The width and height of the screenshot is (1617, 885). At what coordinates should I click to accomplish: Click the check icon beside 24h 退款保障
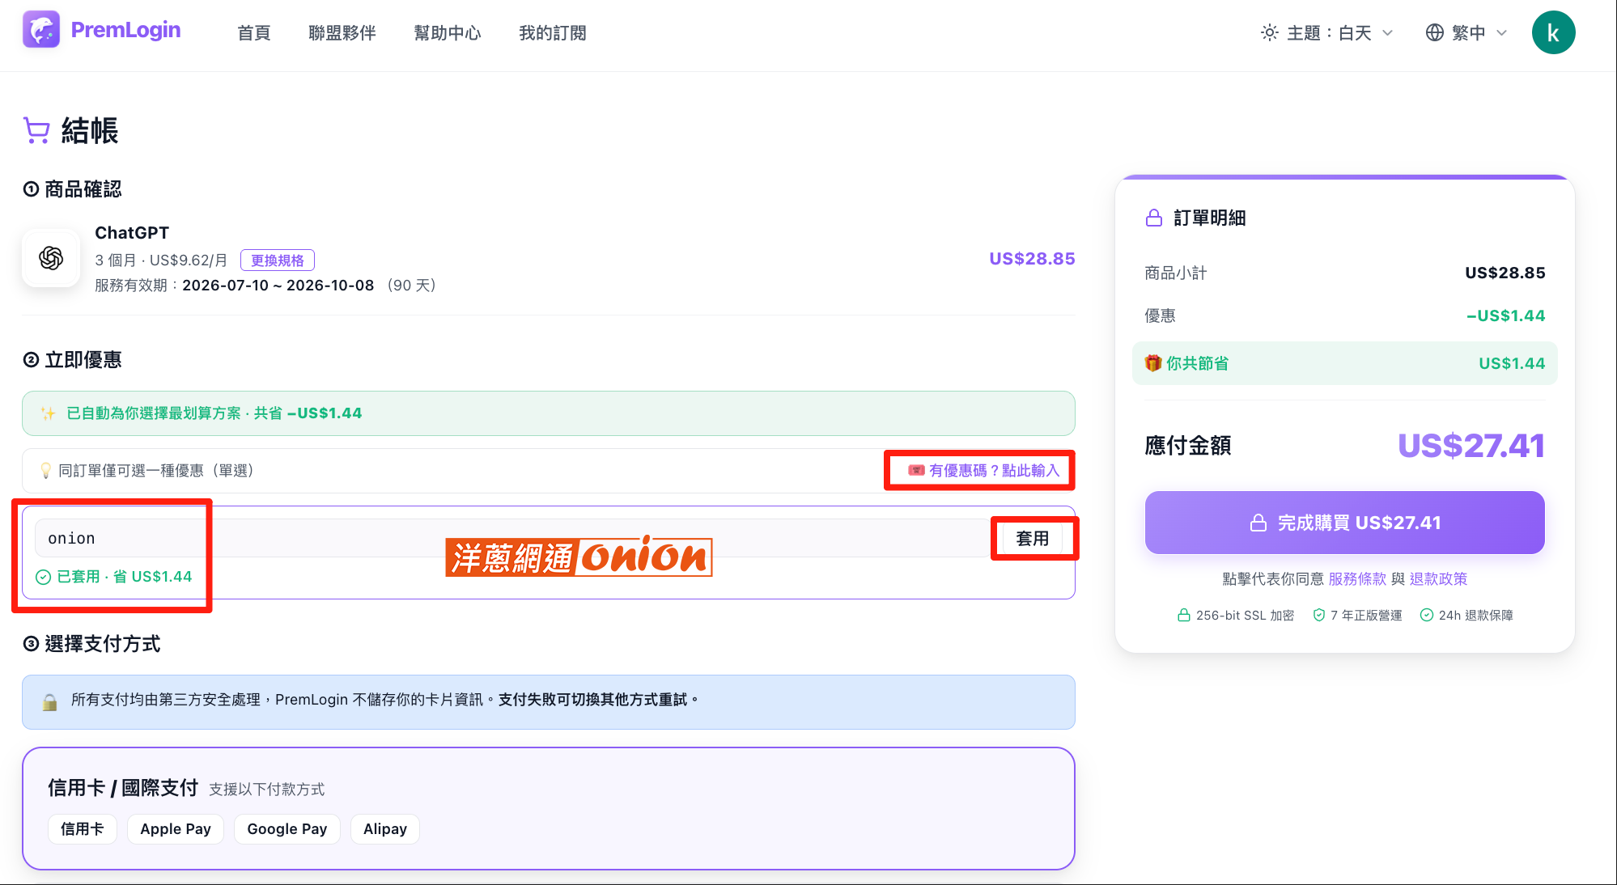point(1427,616)
